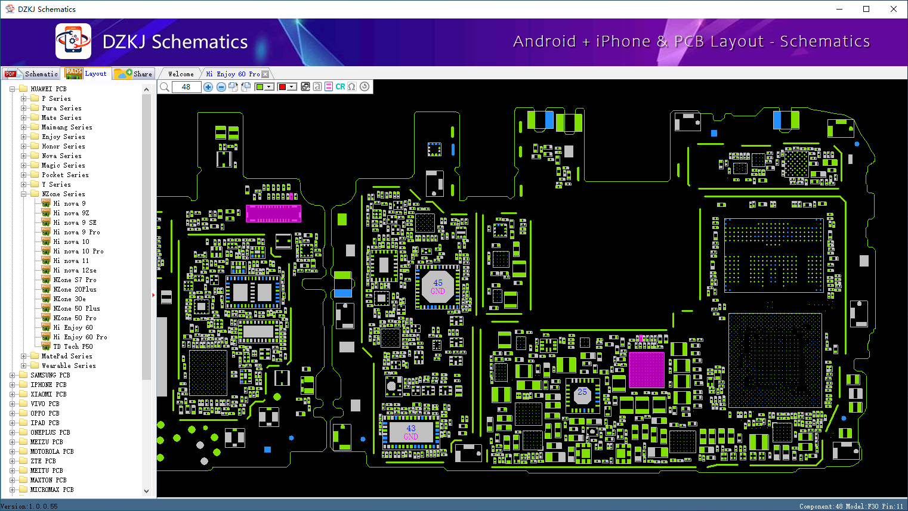Zoom in with the blue plus button
908x511 pixels.
point(208,87)
